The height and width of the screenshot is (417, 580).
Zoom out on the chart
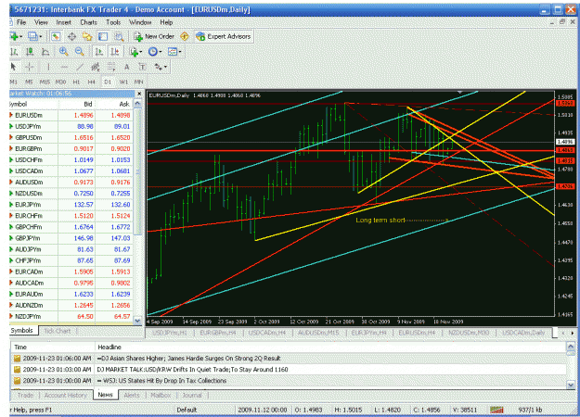[x=79, y=52]
